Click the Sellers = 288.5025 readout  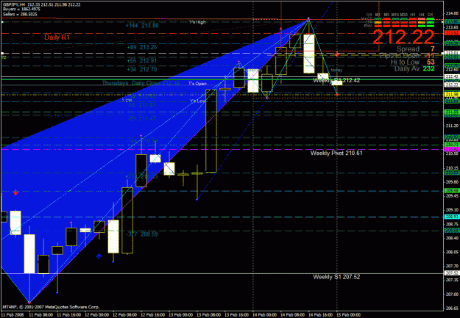coord(20,14)
